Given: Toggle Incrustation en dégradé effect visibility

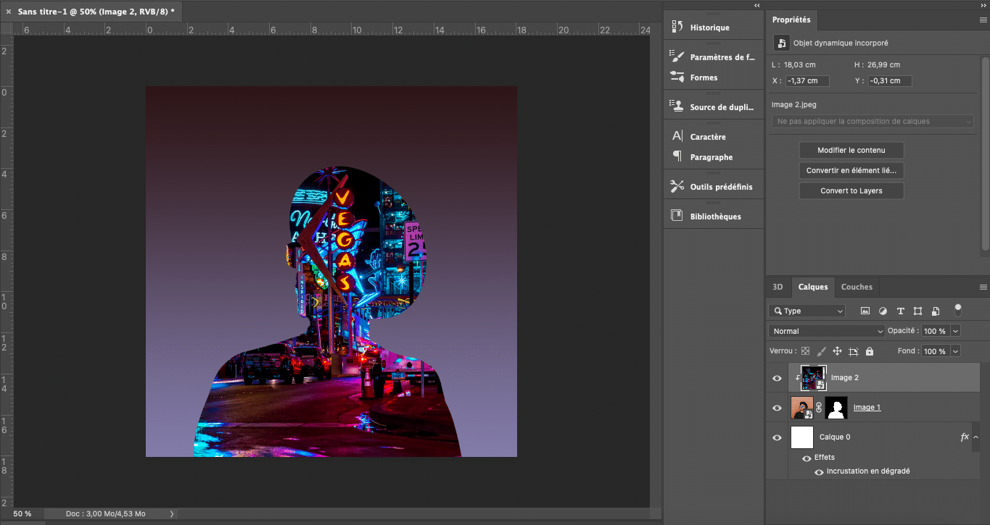Looking at the screenshot, I should [819, 471].
